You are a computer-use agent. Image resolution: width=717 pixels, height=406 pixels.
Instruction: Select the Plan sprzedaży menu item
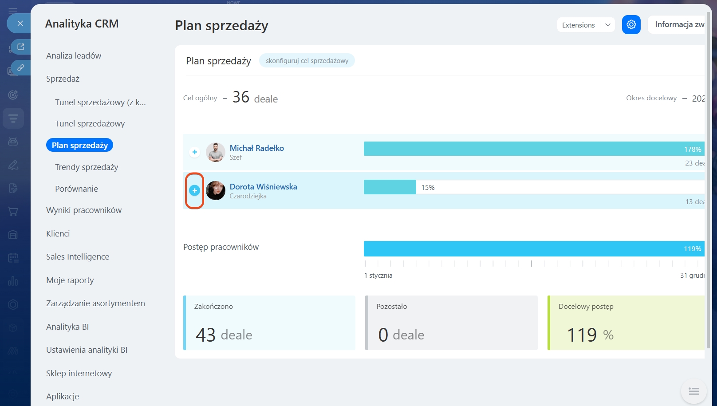pos(80,145)
